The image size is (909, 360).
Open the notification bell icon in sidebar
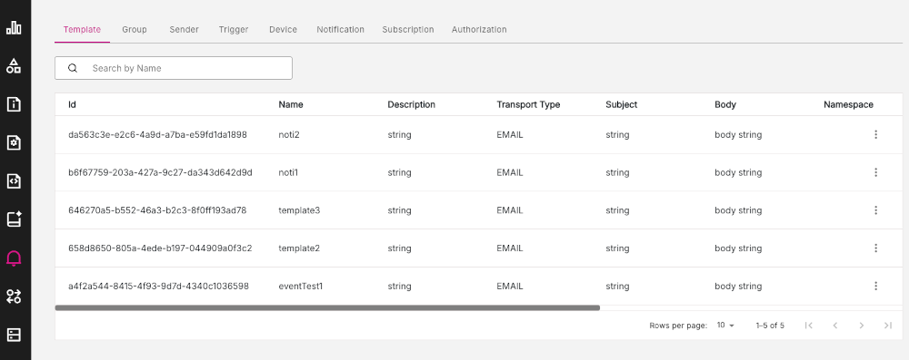pos(14,258)
